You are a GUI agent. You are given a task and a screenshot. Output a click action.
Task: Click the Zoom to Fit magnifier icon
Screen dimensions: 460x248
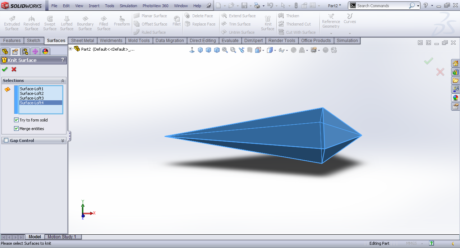[225, 50]
